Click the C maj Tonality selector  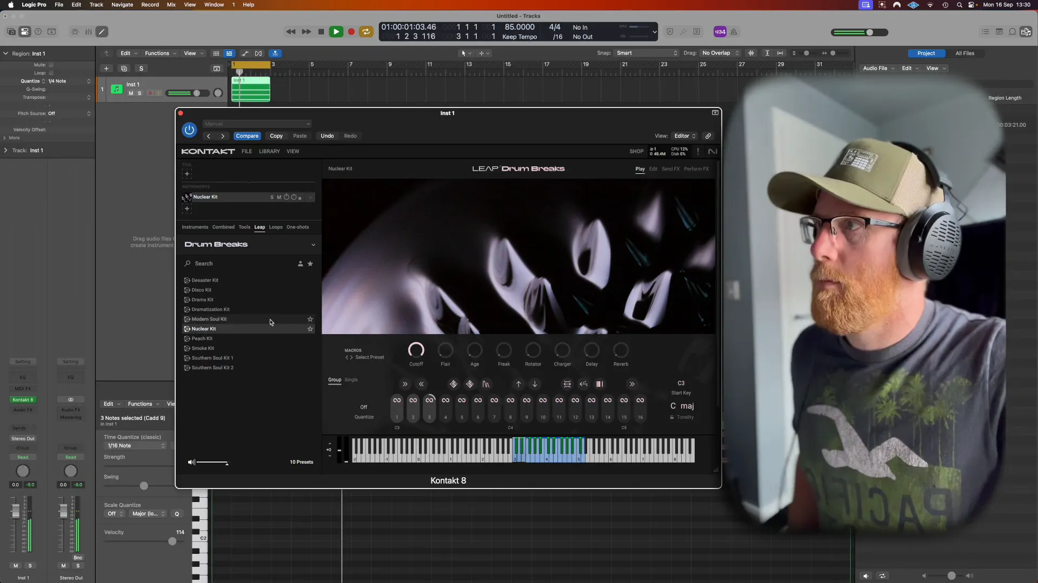682,406
